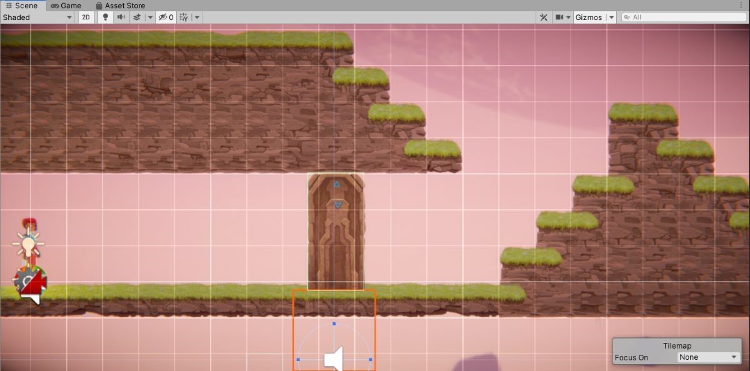Select the audio source speaker gizmo
This screenshot has height=371, width=750.
pos(334,359)
